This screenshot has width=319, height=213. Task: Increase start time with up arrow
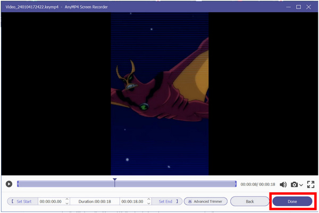[67, 199]
